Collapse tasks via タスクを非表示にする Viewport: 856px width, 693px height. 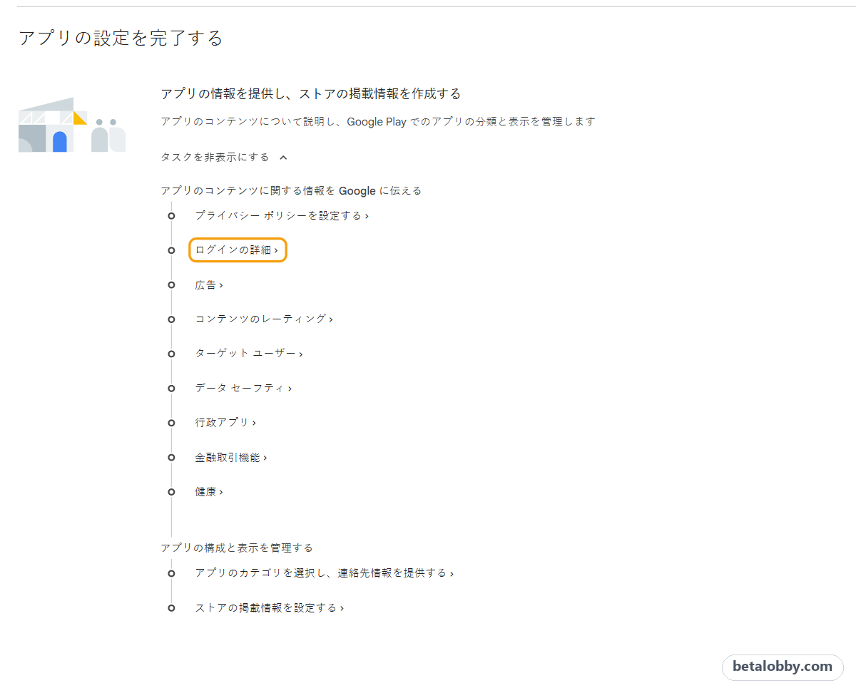tap(224, 157)
